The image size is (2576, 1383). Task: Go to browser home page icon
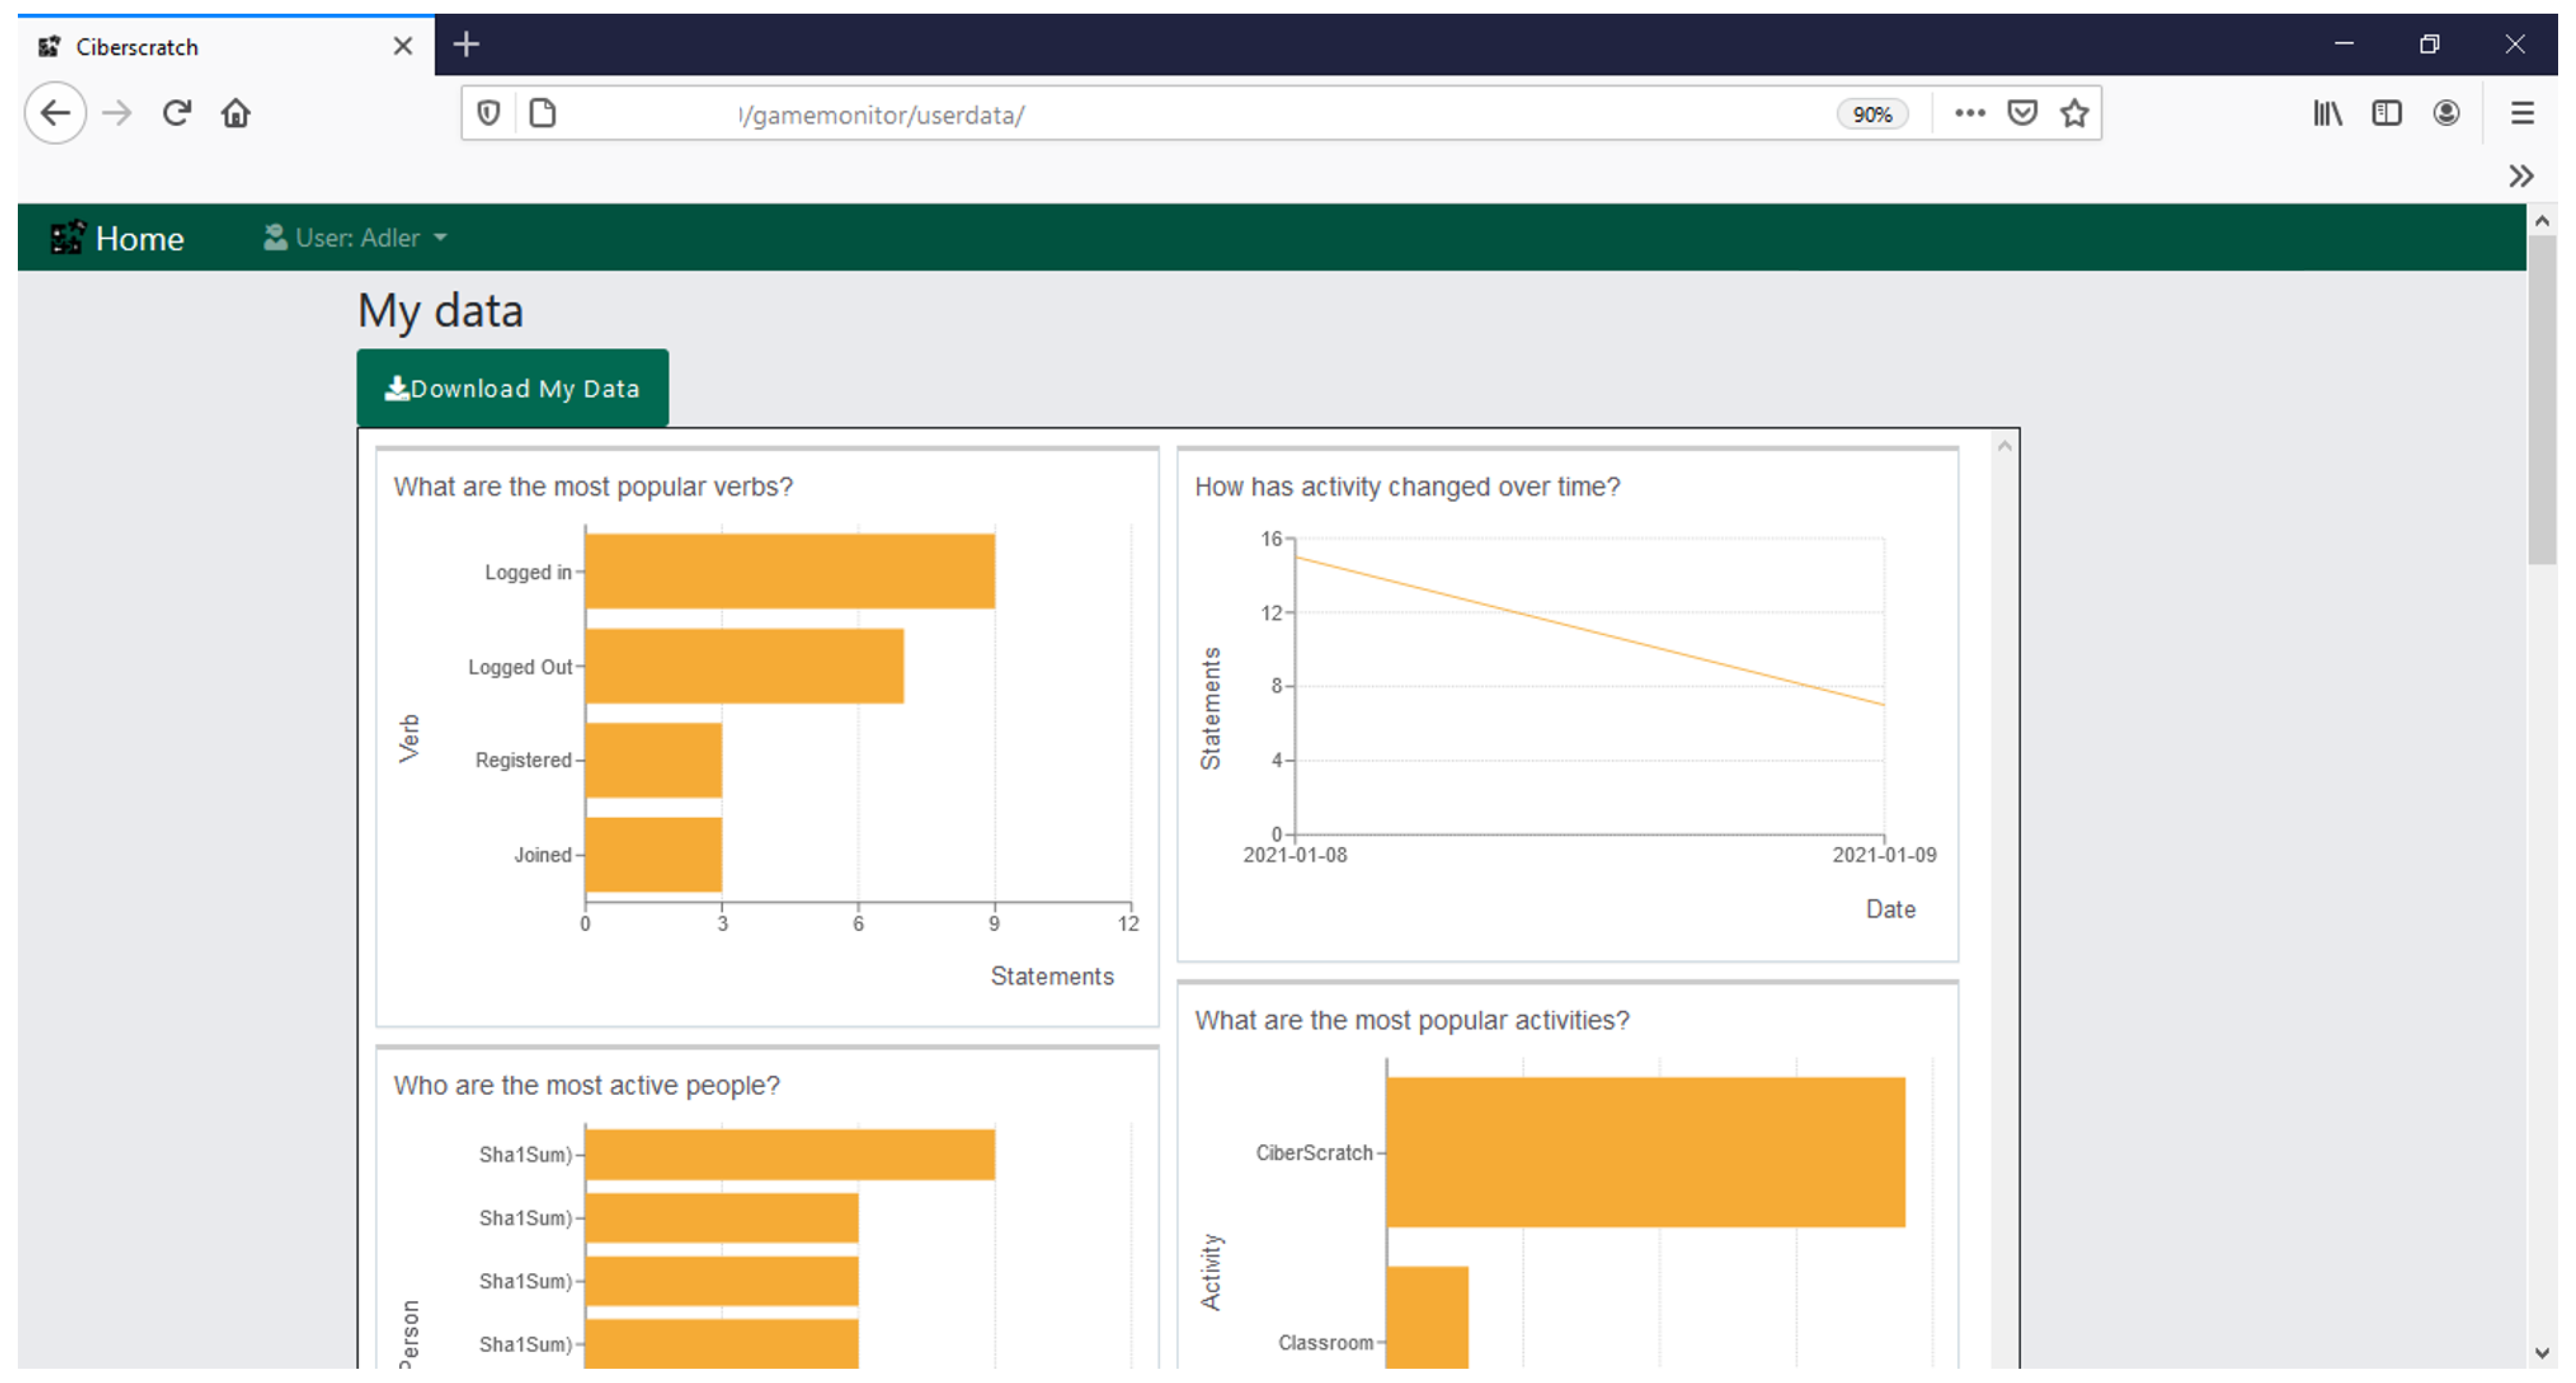(x=236, y=113)
